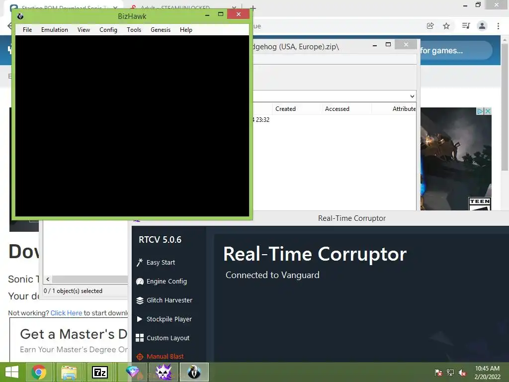Open 7-Zip from the taskbar

click(99, 372)
